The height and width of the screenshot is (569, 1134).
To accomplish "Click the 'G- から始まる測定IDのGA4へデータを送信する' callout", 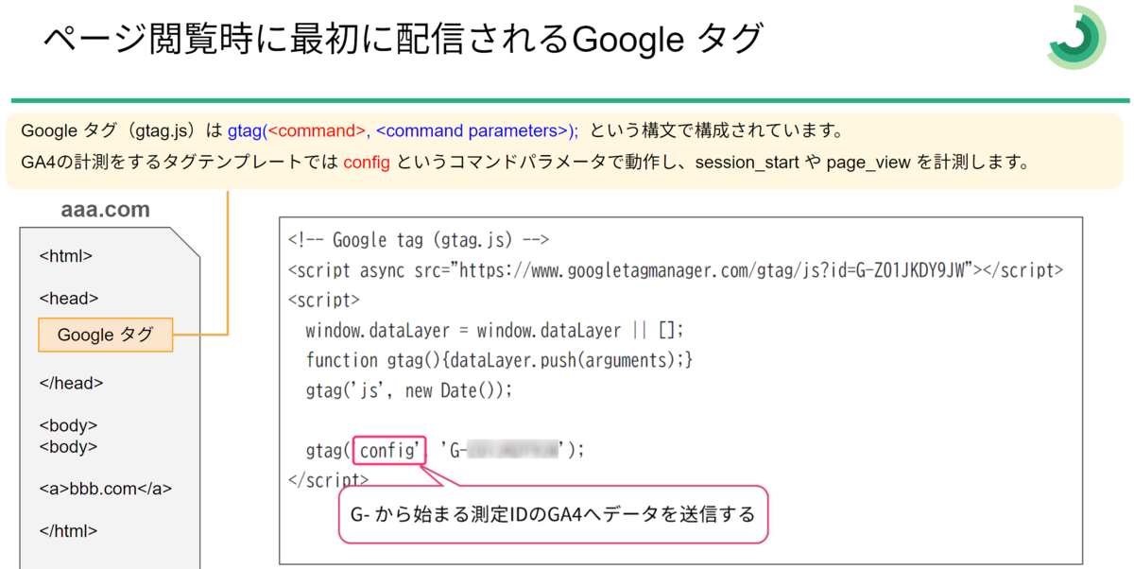I will (553, 515).
